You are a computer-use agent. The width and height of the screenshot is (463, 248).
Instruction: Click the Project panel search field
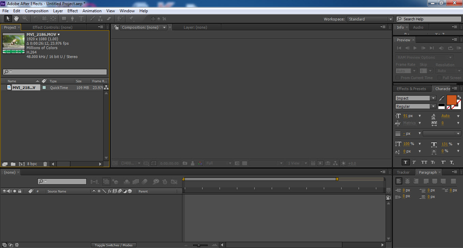point(55,72)
